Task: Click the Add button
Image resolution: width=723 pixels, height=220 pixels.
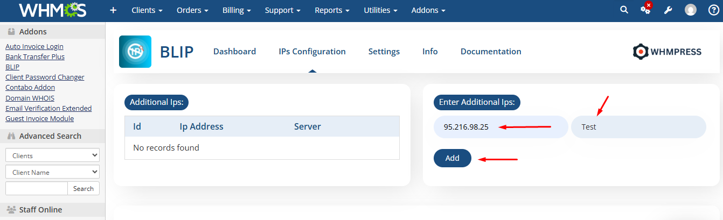Action: click(452, 158)
